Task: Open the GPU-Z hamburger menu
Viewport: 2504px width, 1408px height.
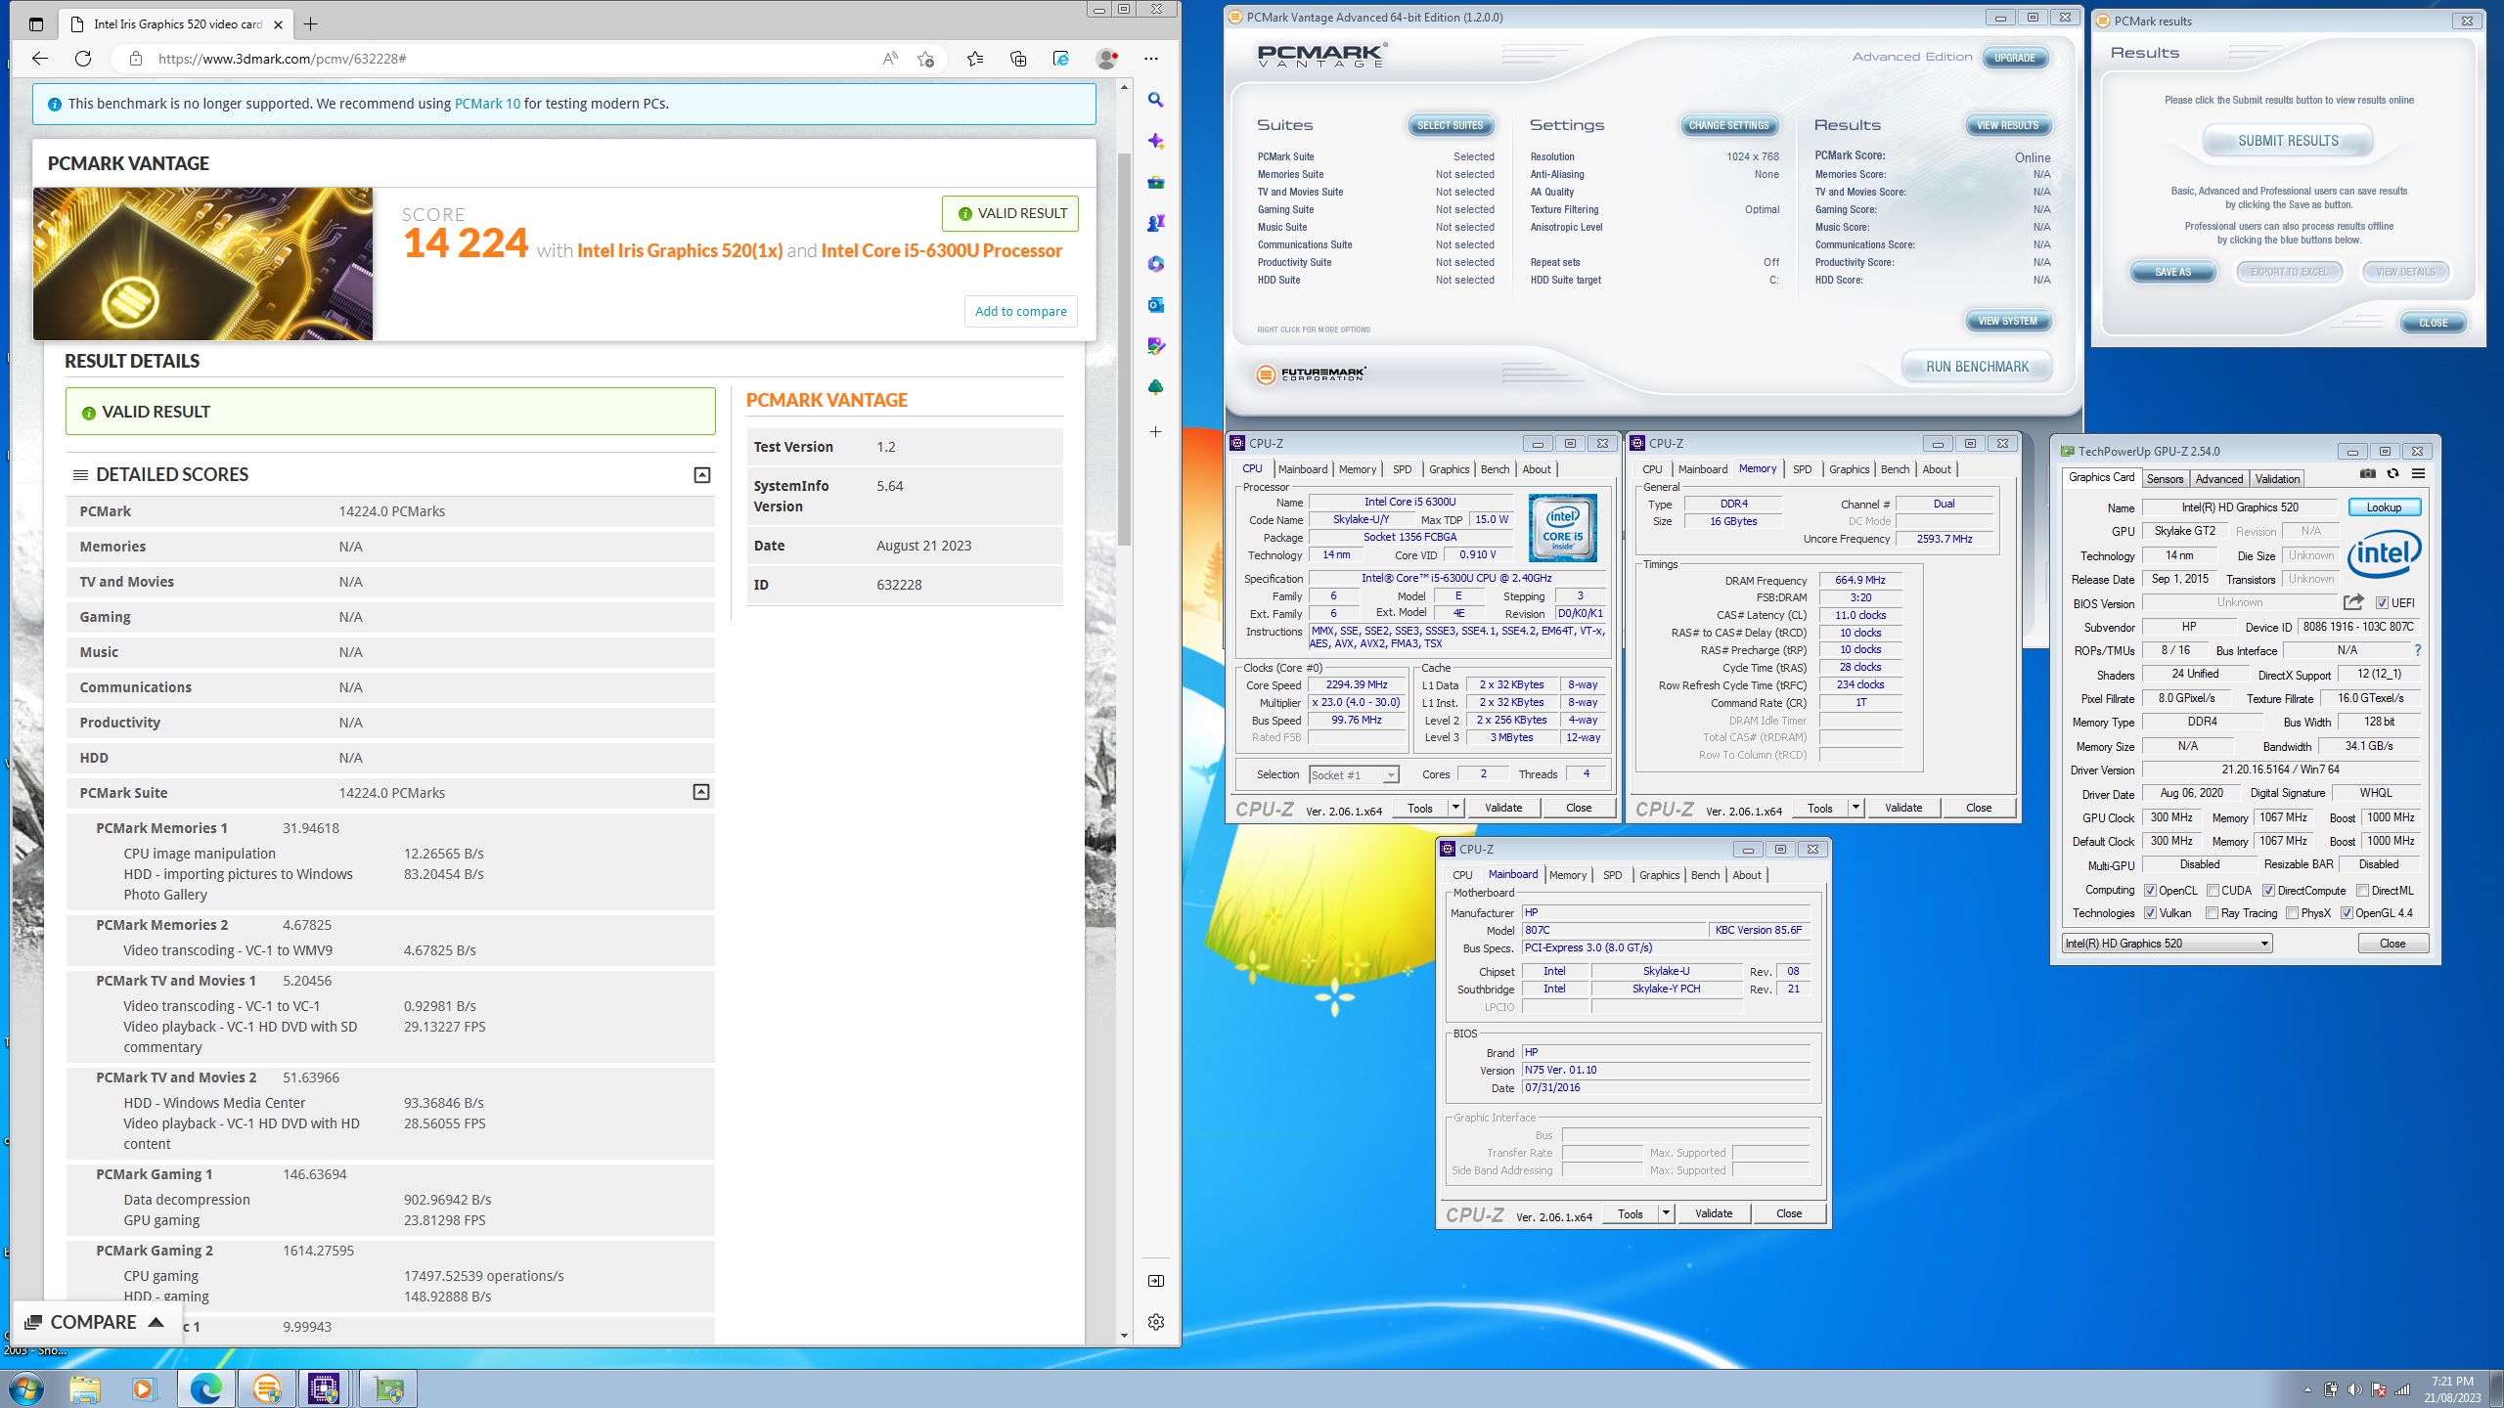Action: pos(2418,473)
